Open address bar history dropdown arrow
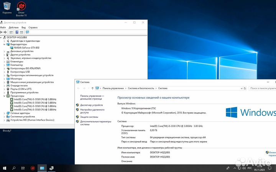The width and height of the screenshot is (276, 172). (x=242, y=88)
